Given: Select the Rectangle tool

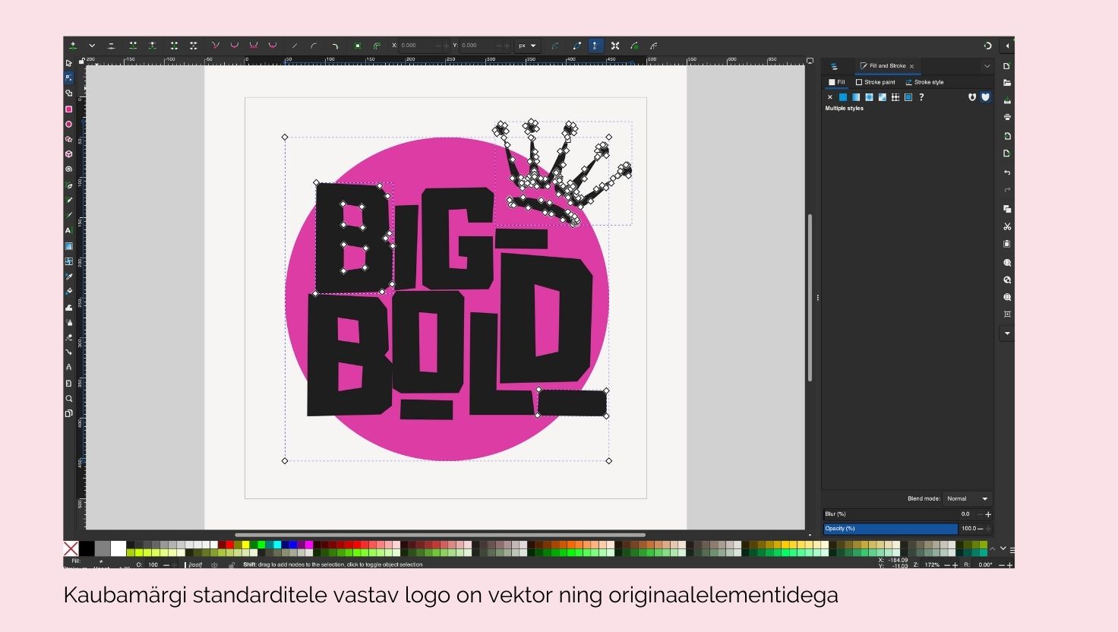Looking at the screenshot, I should pyautogui.click(x=68, y=109).
